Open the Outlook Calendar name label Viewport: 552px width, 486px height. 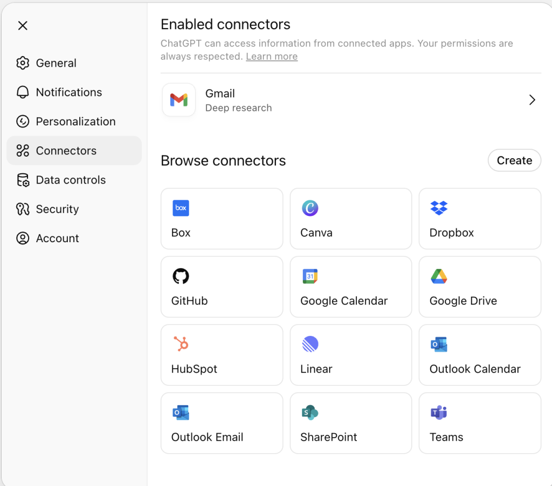(x=475, y=369)
